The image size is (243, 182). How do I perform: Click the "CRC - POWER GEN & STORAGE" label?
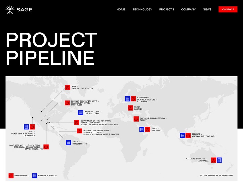[x=23, y=133]
